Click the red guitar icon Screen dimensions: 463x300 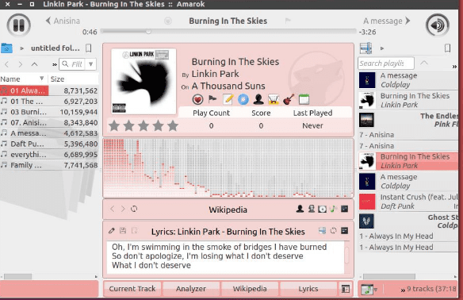289,100
